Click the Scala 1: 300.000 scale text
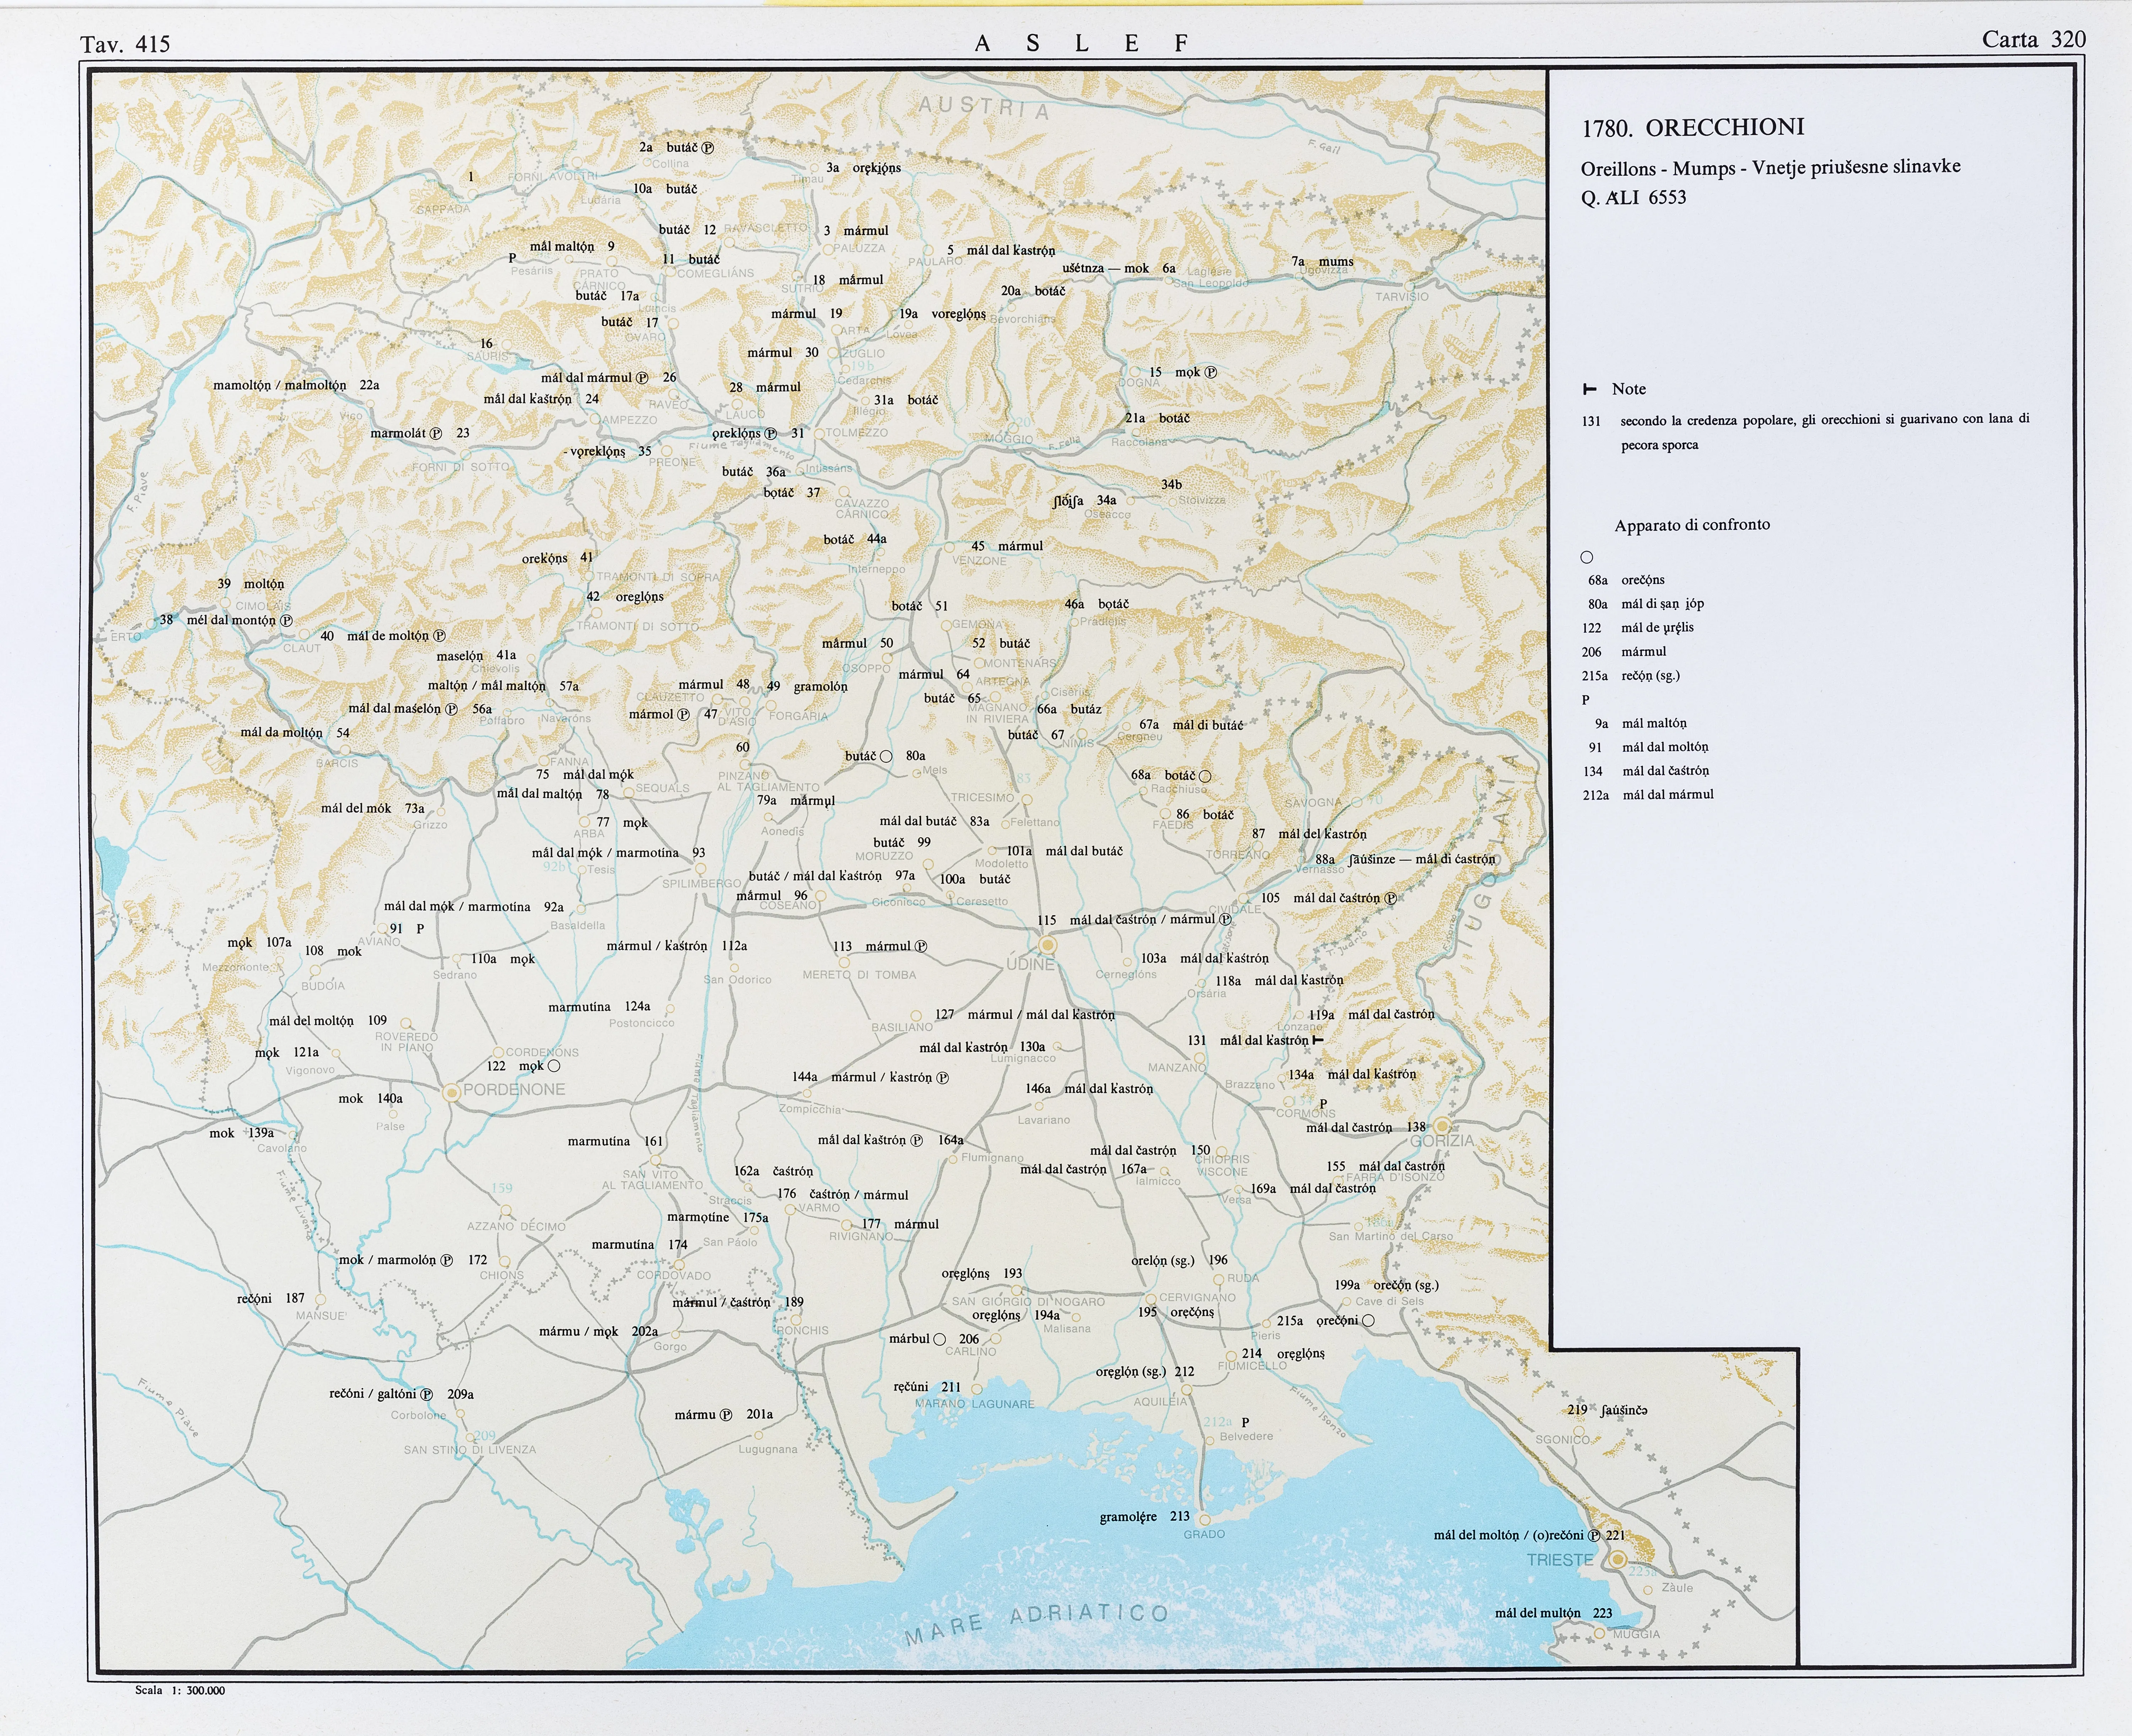Screen dimensions: 2132x1736 (180, 1690)
